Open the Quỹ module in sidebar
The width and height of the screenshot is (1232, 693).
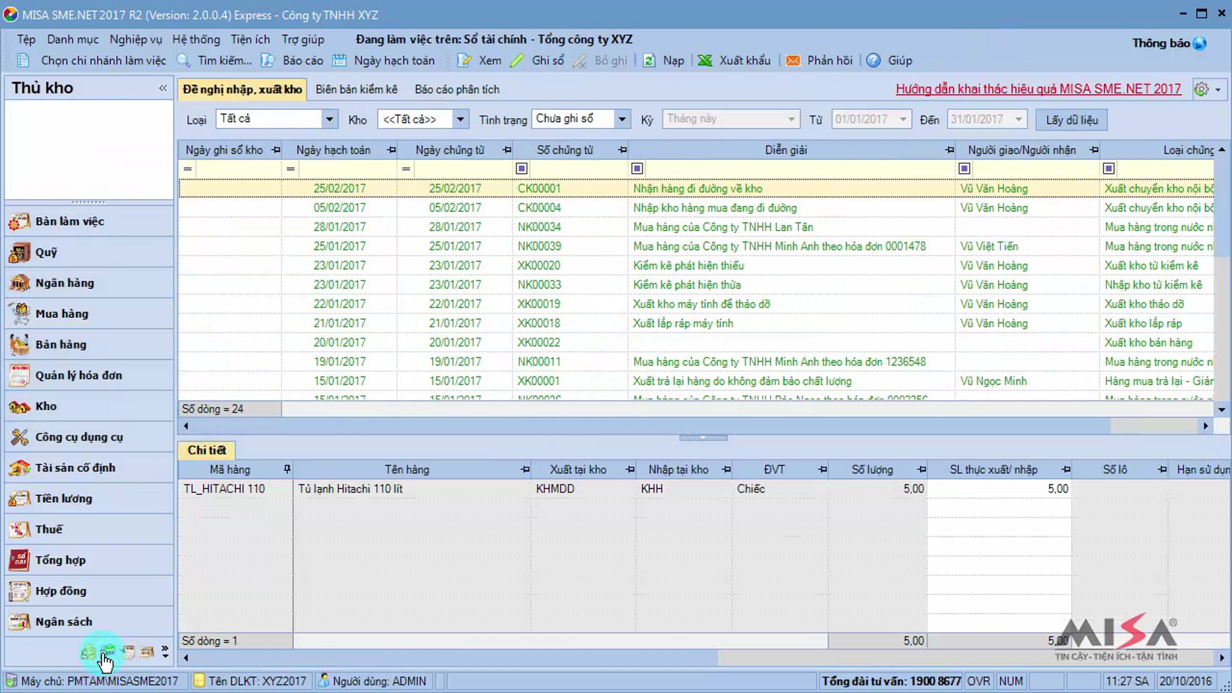pos(89,252)
